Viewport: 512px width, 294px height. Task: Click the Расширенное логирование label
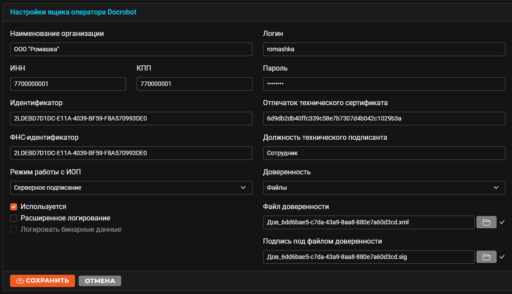click(x=65, y=218)
